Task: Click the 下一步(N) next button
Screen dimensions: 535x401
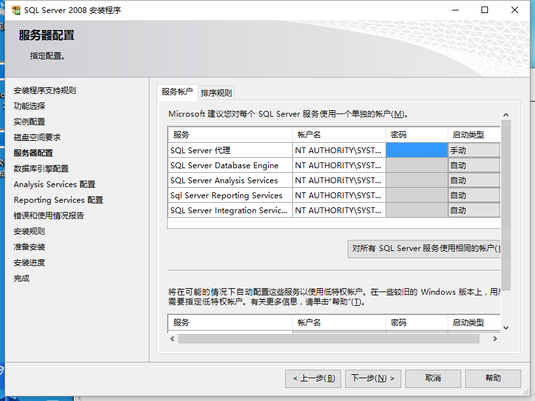Action: pos(373,378)
